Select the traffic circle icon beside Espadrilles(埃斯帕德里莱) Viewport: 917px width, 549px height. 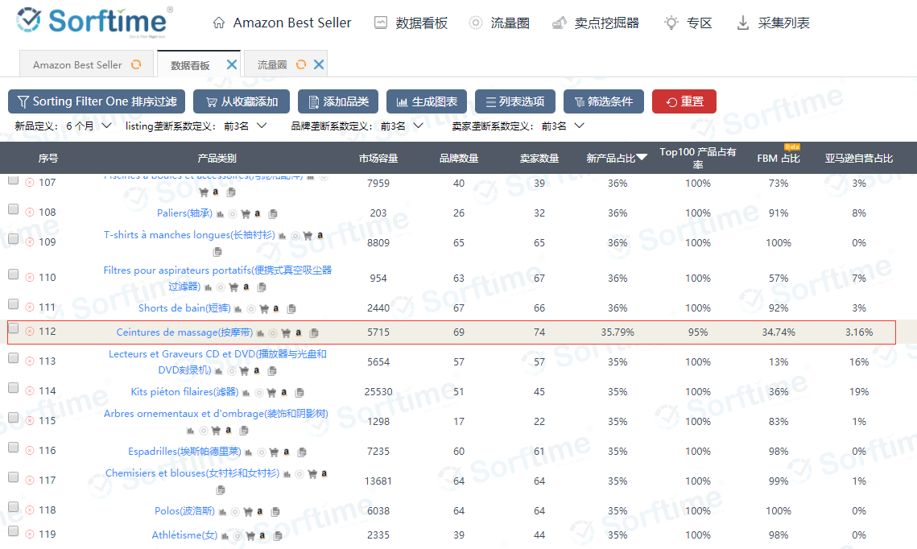pos(262,452)
